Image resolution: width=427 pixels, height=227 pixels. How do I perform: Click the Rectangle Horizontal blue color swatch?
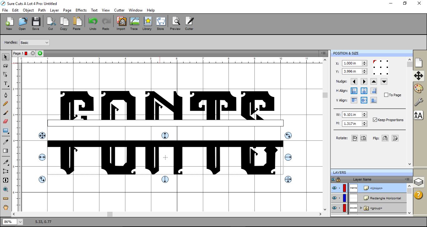(x=344, y=198)
